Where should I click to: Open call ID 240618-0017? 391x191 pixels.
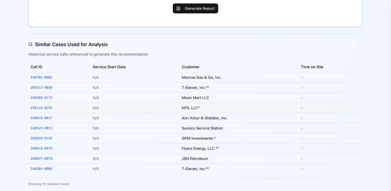click(x=41, y=118)
